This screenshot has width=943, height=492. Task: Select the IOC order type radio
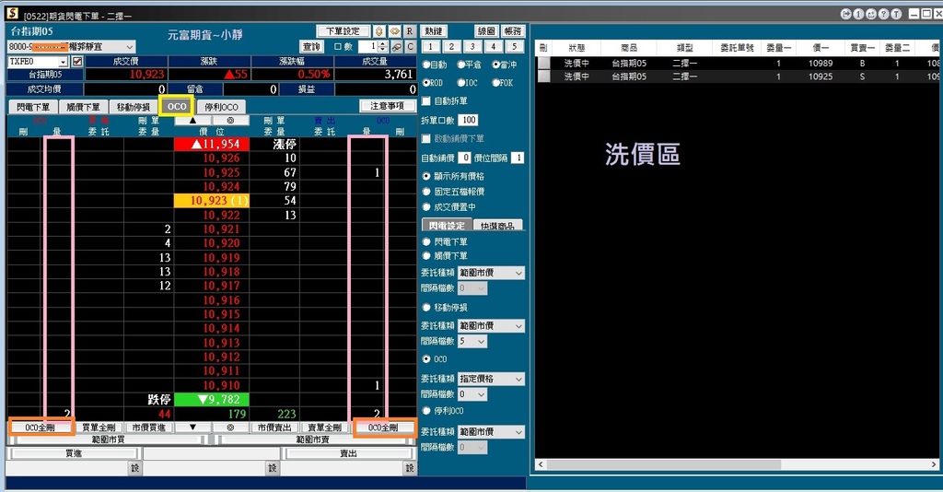(461, 82)
